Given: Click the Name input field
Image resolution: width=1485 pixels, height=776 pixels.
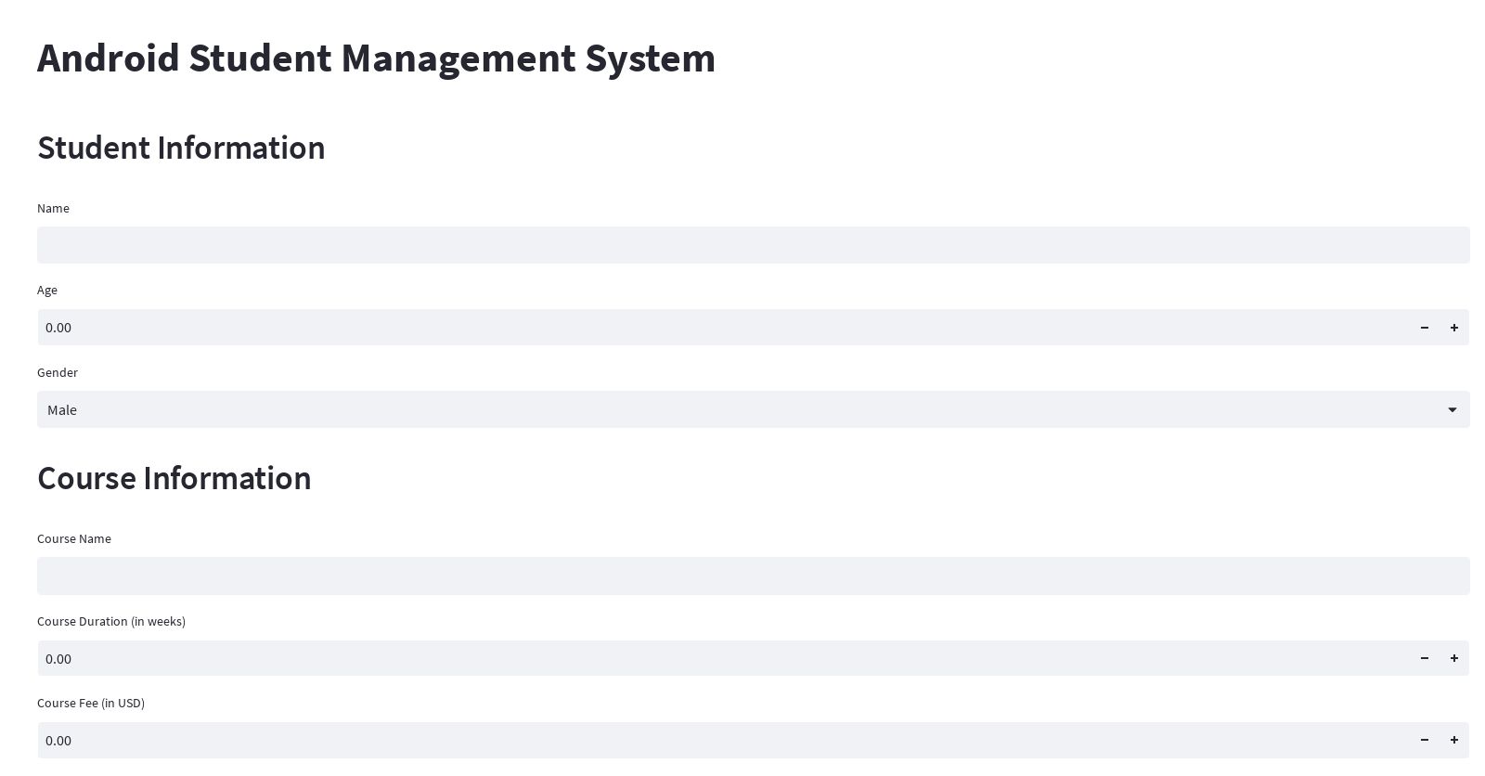Looking at the screenshot, I should pos(742,244).
